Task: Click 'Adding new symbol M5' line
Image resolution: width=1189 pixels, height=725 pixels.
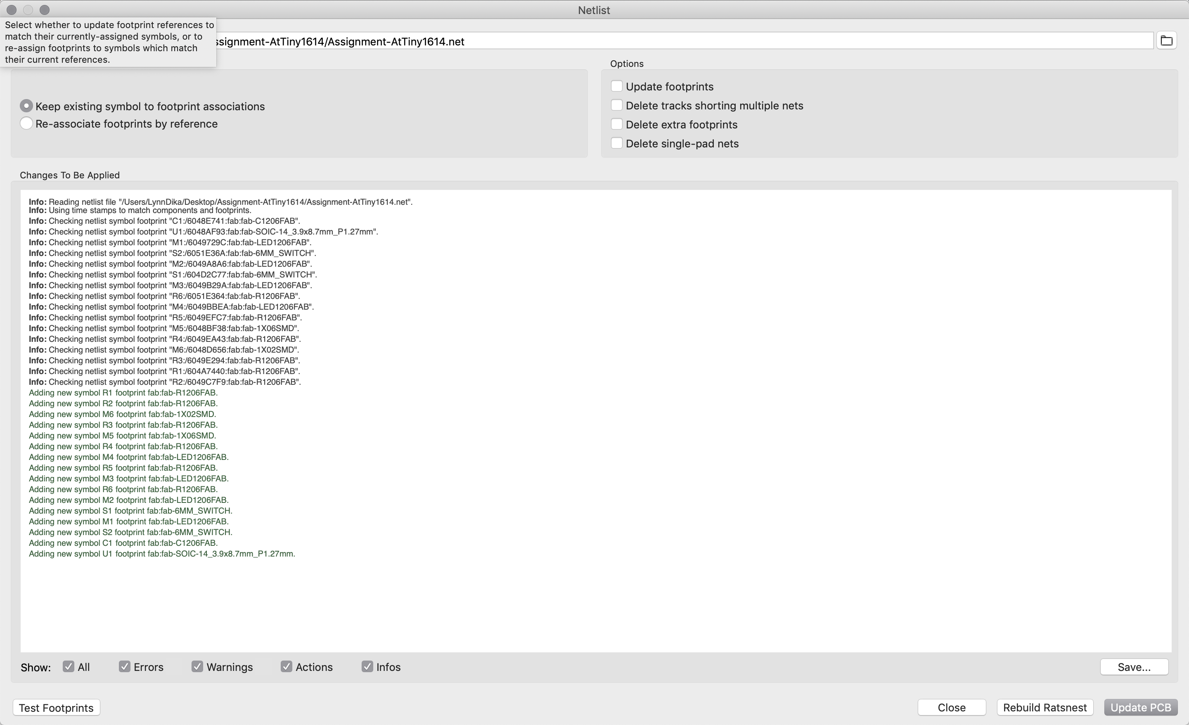Action: (x=123, y=436)
